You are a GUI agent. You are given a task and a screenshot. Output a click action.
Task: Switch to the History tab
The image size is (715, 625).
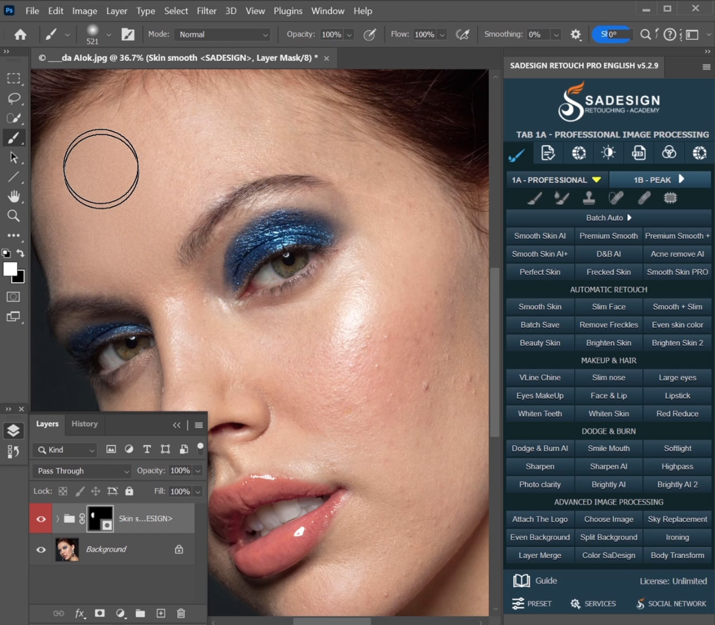click(84, 424)
